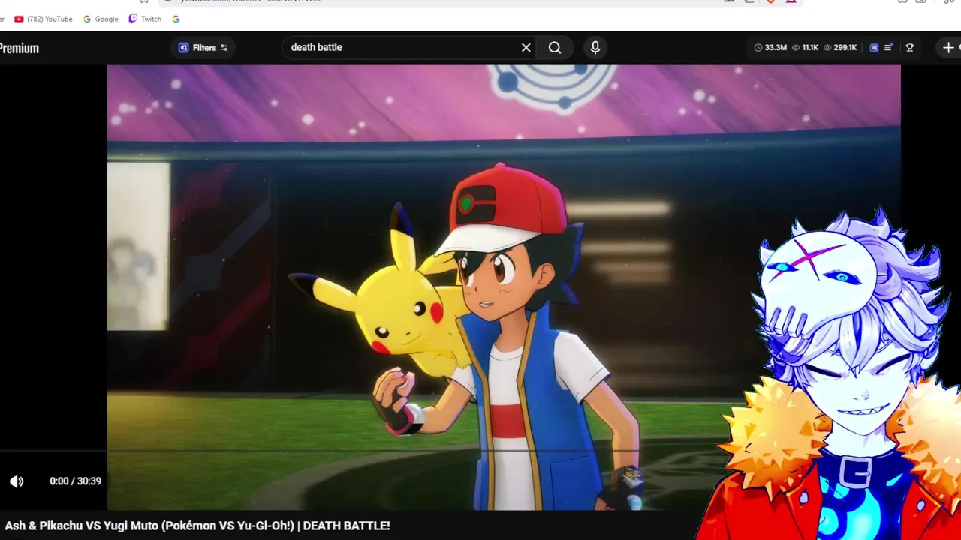The height and width of the screenshot is (540, 961).
Task: Open the Google bookmark
Action: (x=101, y=19)
